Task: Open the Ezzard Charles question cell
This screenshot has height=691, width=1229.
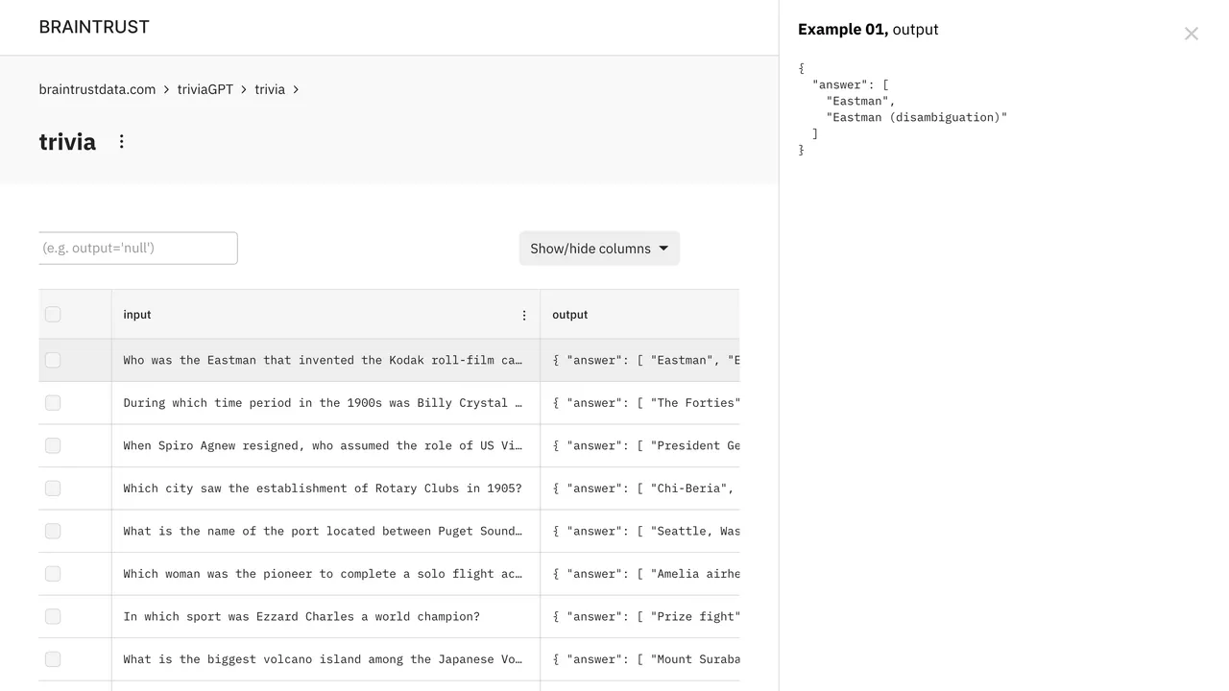Action: (x=325, y=616)
